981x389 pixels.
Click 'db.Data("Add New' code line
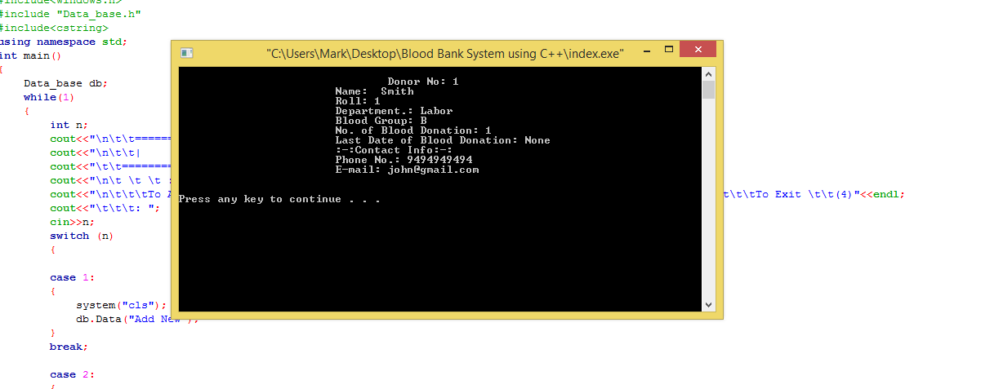pos(128,319)
